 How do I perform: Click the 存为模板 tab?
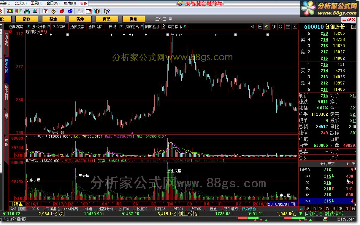(249, 209)
